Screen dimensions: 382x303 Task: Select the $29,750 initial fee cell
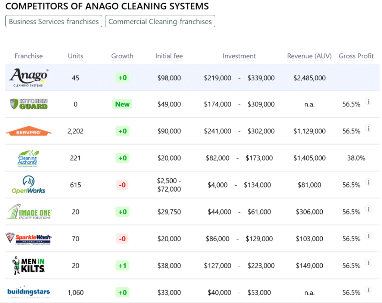(x=169, y=212)
